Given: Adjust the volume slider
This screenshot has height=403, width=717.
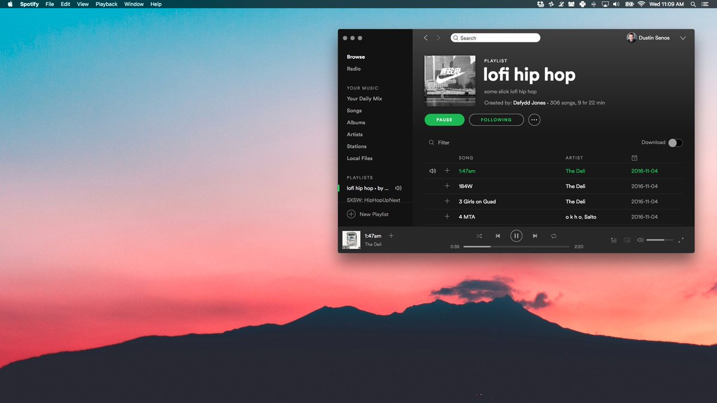Looking at the screenshot, I should pyautogui.click(x=660, y=240).
